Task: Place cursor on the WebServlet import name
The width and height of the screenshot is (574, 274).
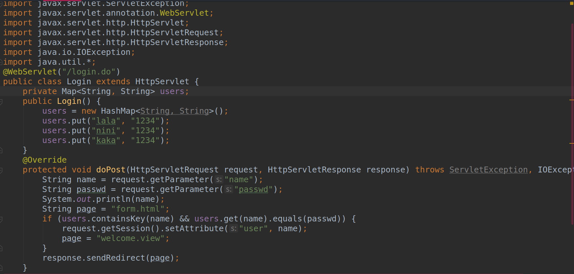Action: [184, 13]
